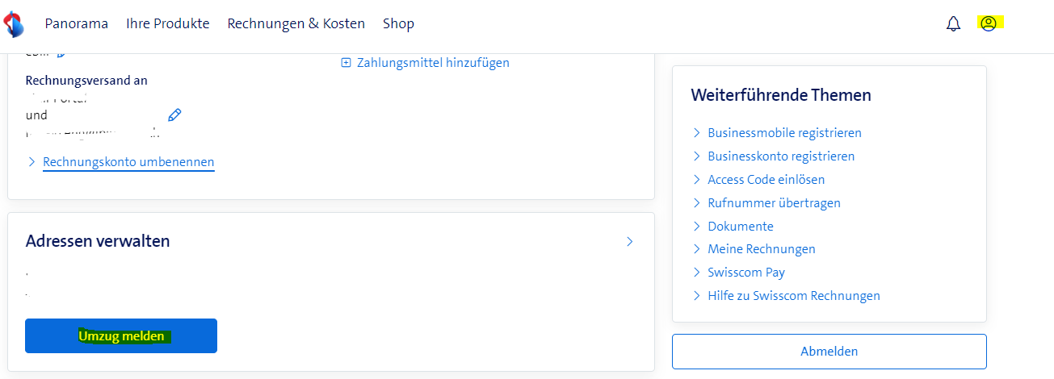The image size is (1054, 379).
Task: Select the Adressen verwalten heading
Action: point(98,241)
